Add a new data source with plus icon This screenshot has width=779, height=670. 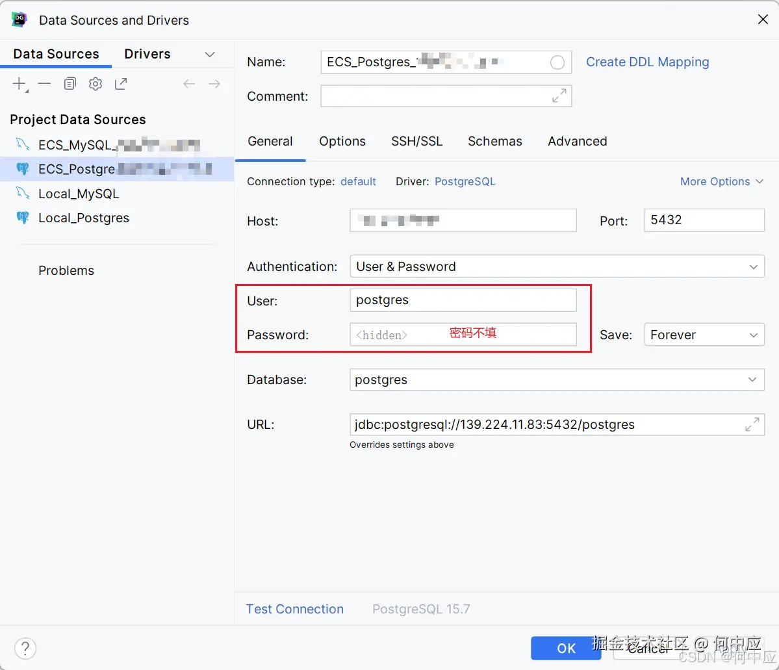[x=20, y=84]
